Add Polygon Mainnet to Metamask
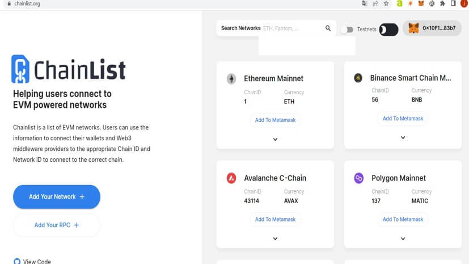Viewport: 469px width, 264px height. (x=403, y=219)
